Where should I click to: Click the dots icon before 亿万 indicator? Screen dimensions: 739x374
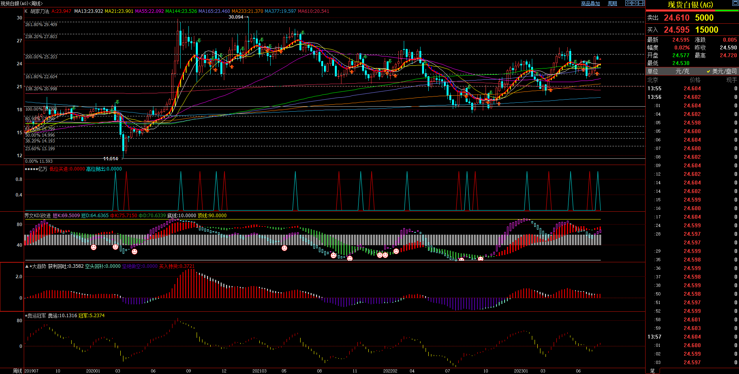[x=31, y=169]
